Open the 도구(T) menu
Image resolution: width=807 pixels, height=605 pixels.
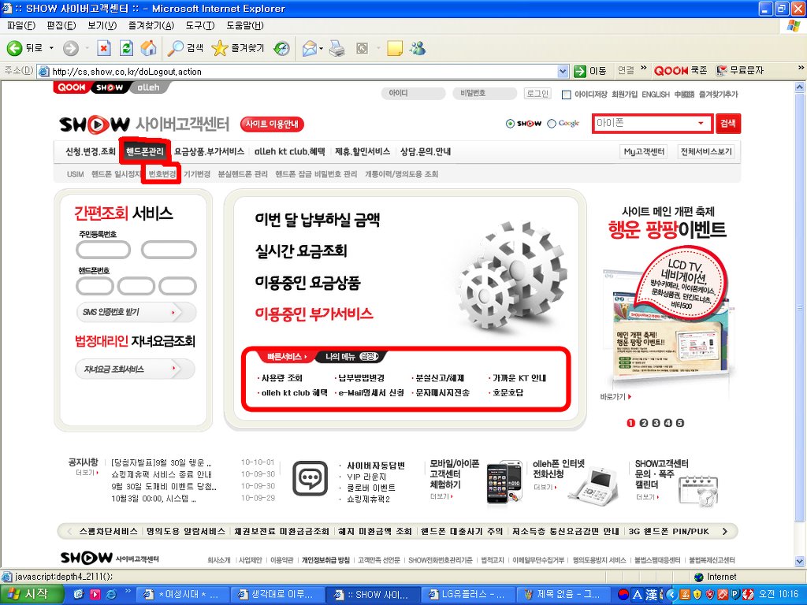point(200,25)
